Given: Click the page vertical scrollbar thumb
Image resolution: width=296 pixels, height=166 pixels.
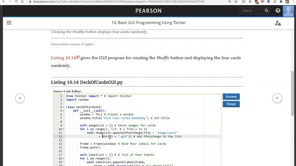Looking at the screenshot, I should pyautogui.click(x=292, y=93).
